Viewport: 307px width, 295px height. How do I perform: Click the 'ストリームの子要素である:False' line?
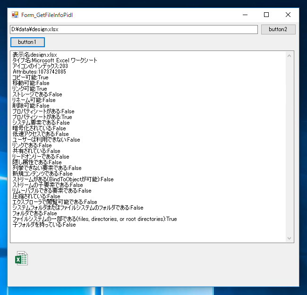pos(48,185)
